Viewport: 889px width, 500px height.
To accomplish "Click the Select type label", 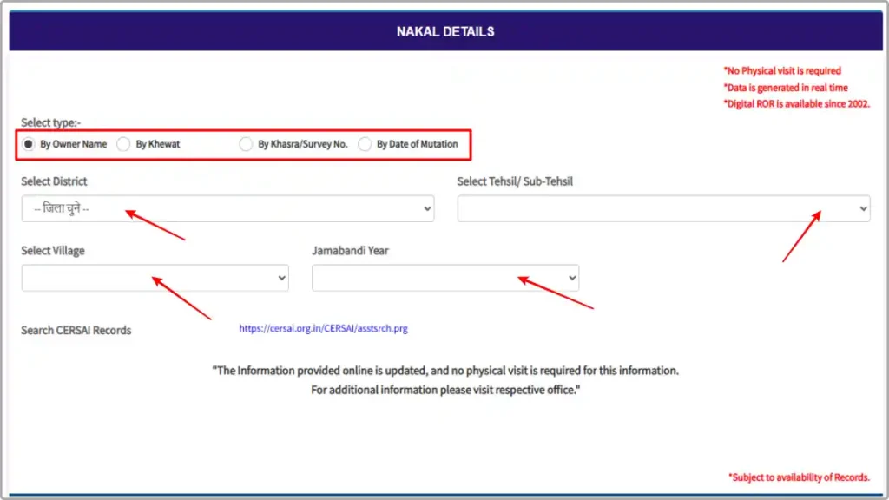I will coord(50,123).
